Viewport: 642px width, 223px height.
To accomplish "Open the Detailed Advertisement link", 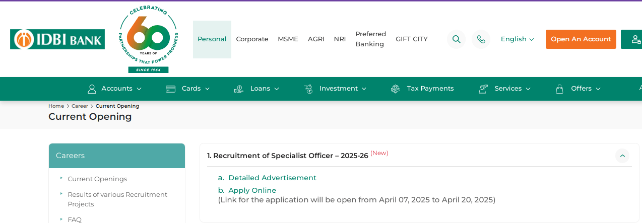I will tap(272, 178).
